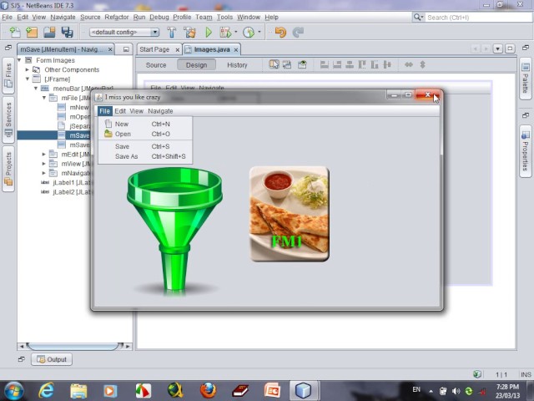The height and width of the screenshot is (401, 534).
Task: Click inside the Search field
Action: tap(479, 18)
